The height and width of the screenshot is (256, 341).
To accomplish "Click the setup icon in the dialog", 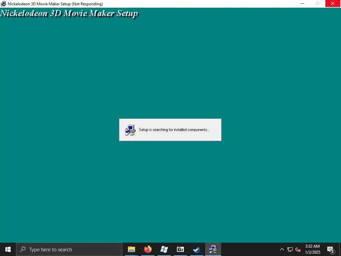I will pyautogui.click(x=130, y=130).
